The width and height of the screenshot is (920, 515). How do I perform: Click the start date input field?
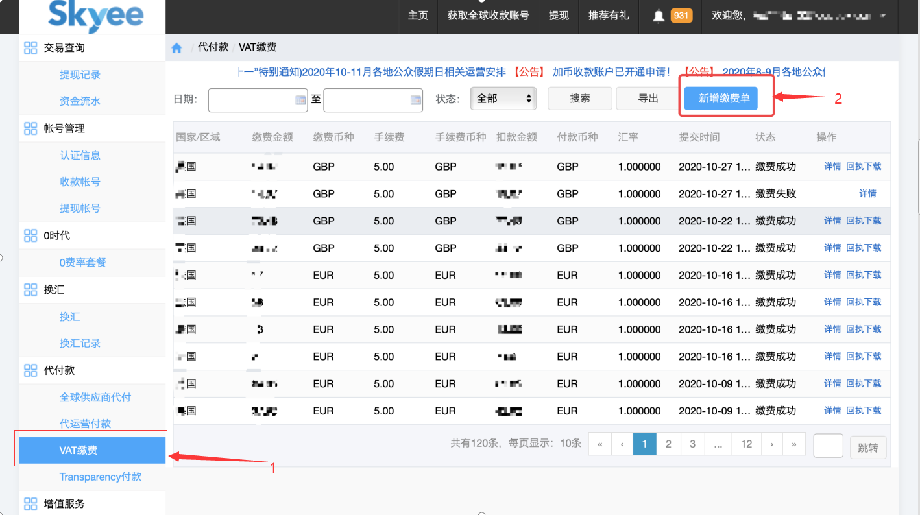coord(258,100)
